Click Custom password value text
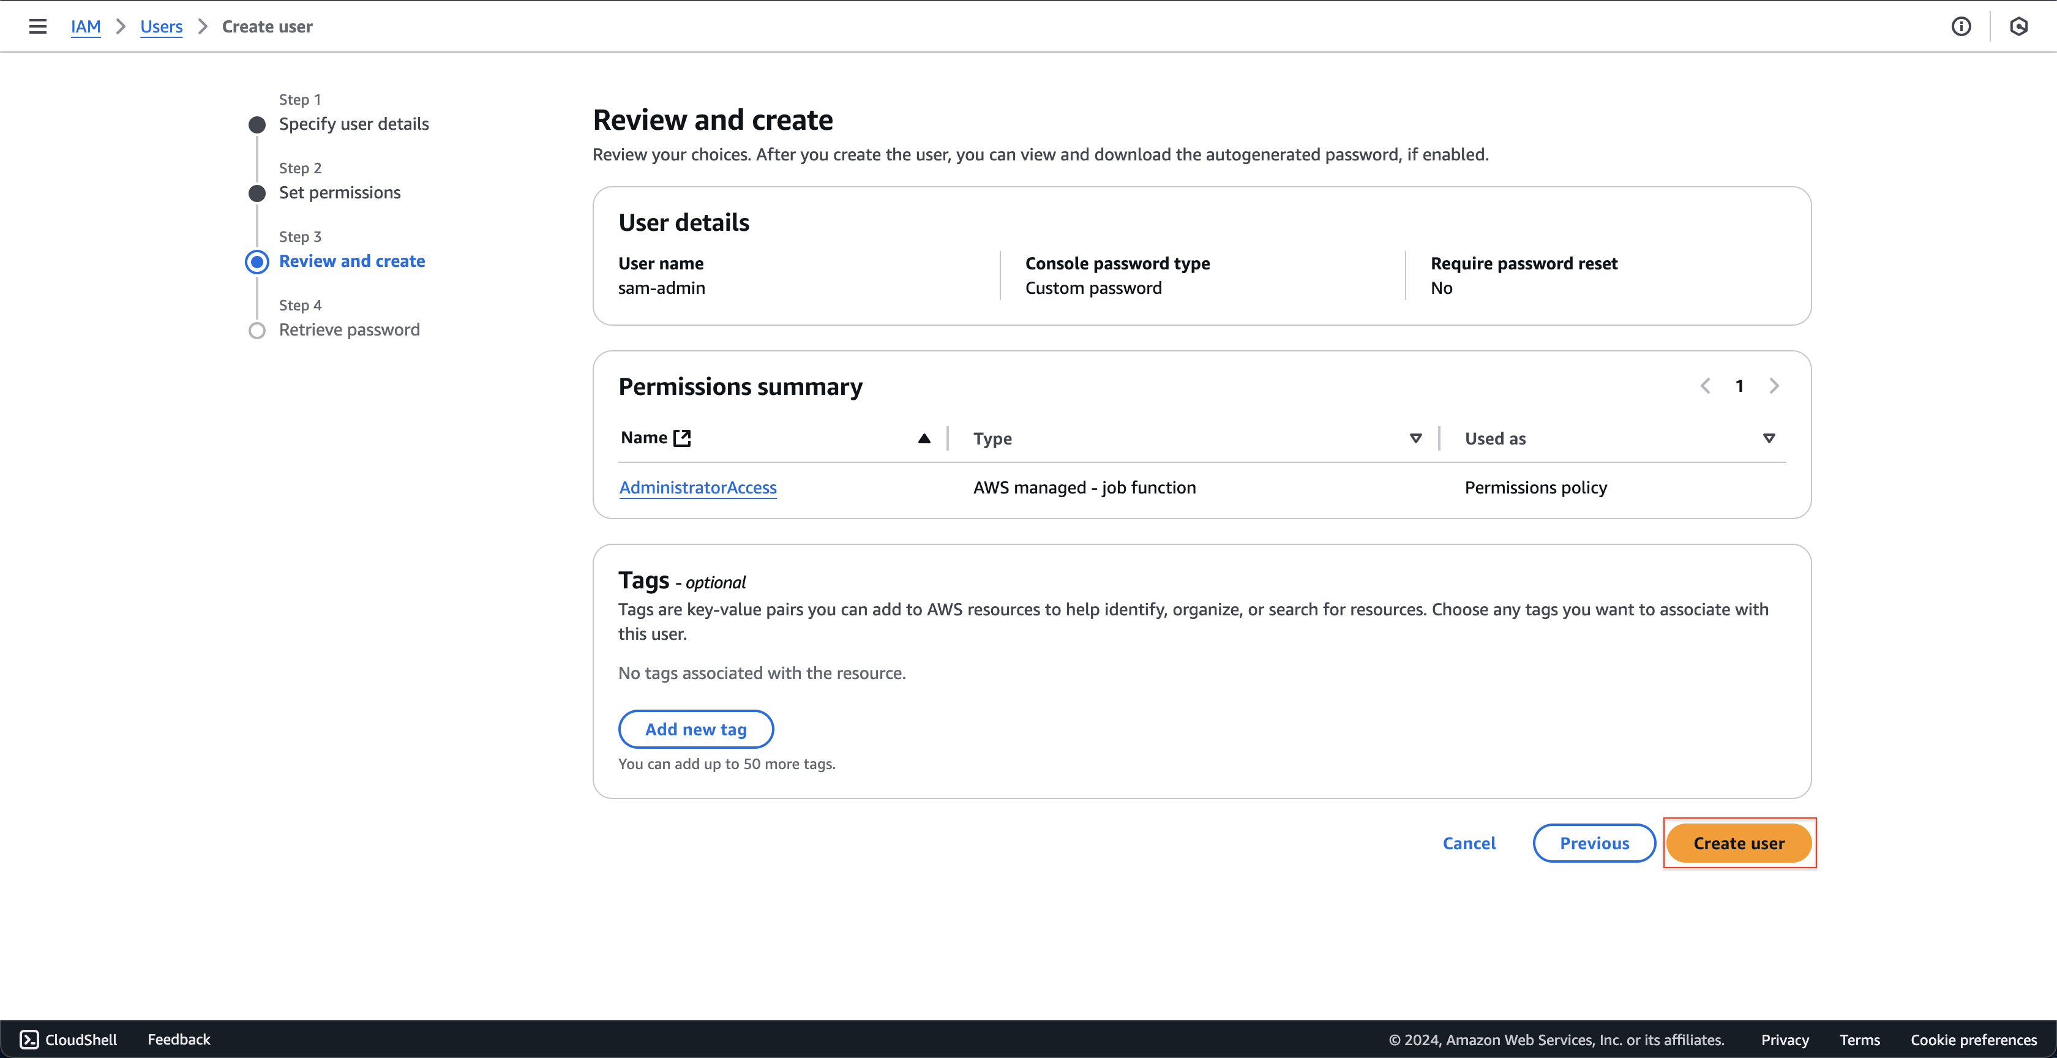2057x1058 pixels. point(1093,288)
